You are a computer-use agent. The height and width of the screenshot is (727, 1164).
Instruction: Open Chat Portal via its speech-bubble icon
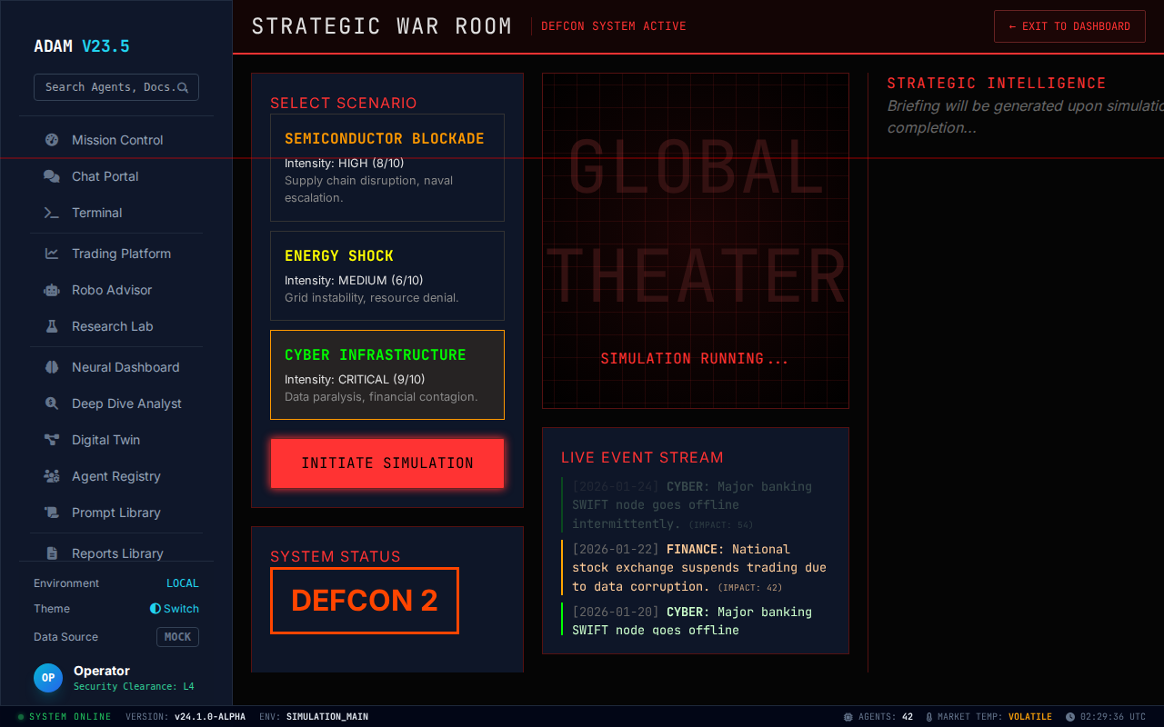tap(52, 176)
